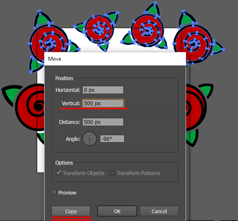Select the second selected rose from left
Screen dimensions: 238x221
click(100, 29)
